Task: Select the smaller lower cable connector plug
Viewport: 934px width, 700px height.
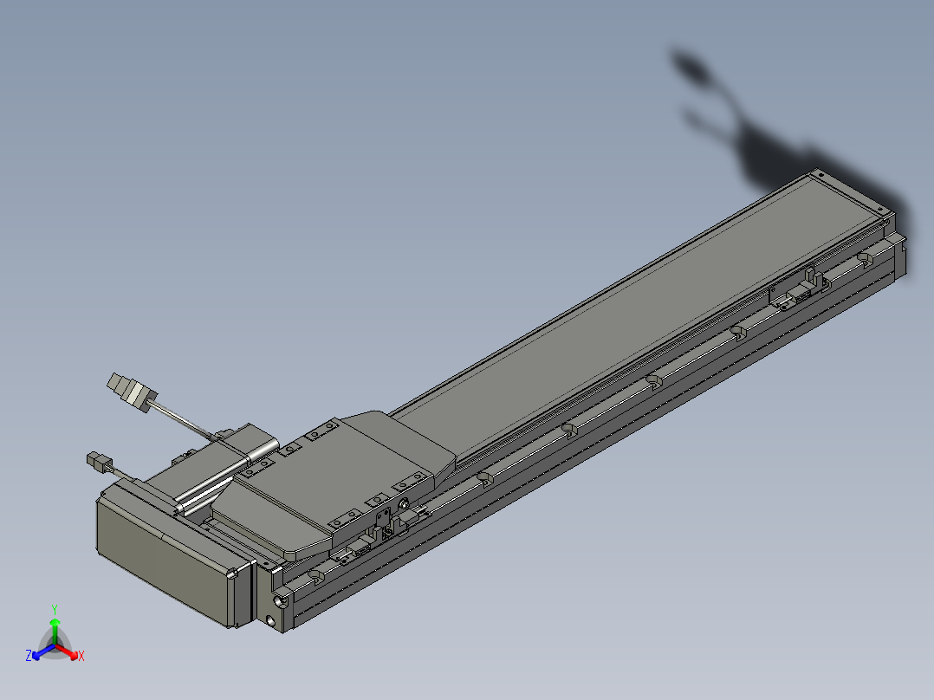Action: (99, 462)
